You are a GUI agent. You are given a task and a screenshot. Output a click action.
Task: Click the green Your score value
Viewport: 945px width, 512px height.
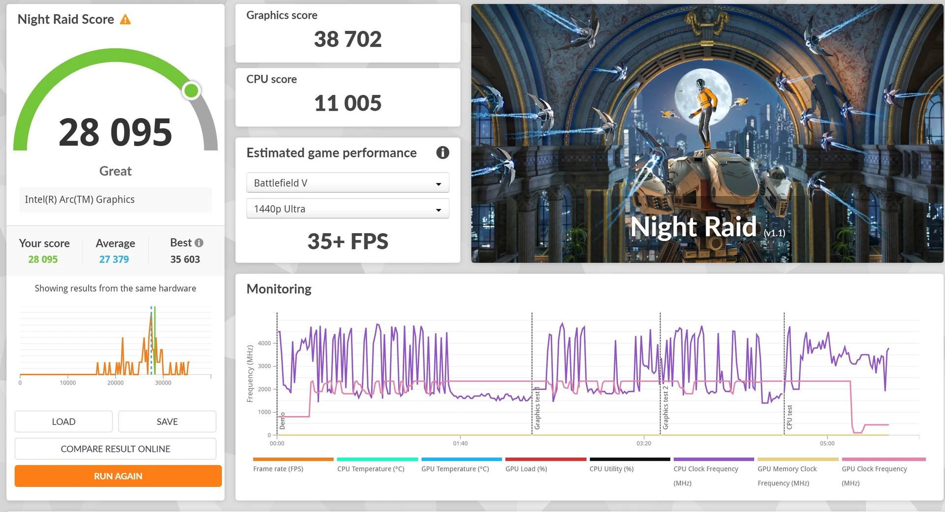[43, 259]
